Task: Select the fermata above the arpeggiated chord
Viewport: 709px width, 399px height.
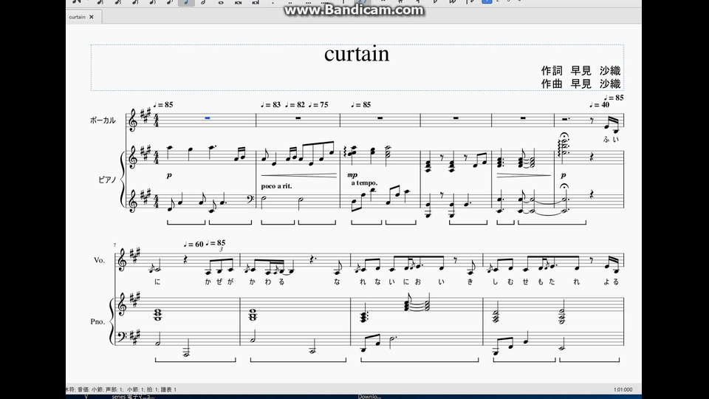Action: click(564, 136)
